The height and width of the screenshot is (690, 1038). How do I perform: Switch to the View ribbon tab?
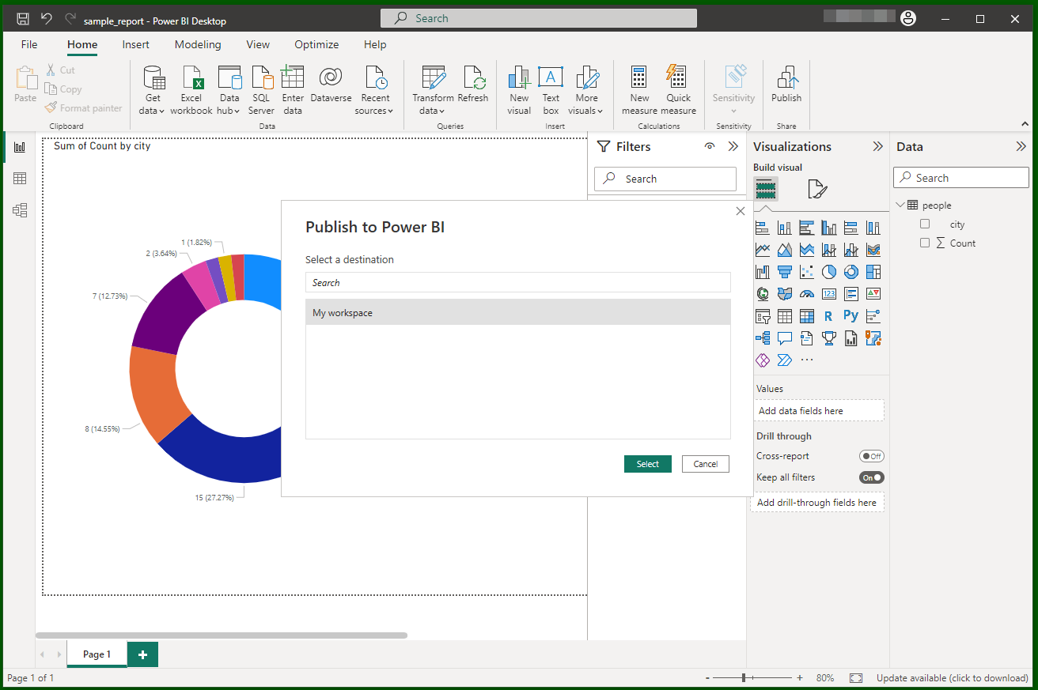tap(258, 44)
